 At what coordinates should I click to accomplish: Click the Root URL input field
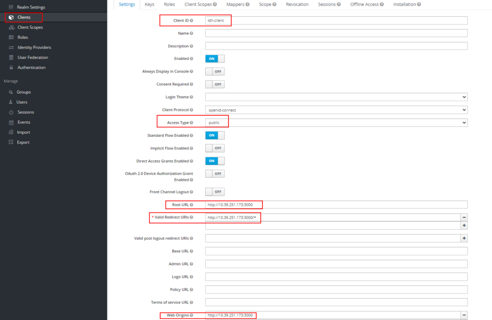[336, 204]
